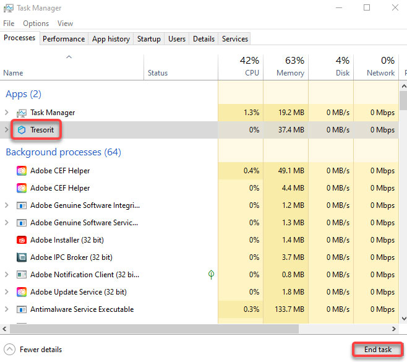
Task: Click the 0.3% CPU value
Action: [x=251, y=309]
